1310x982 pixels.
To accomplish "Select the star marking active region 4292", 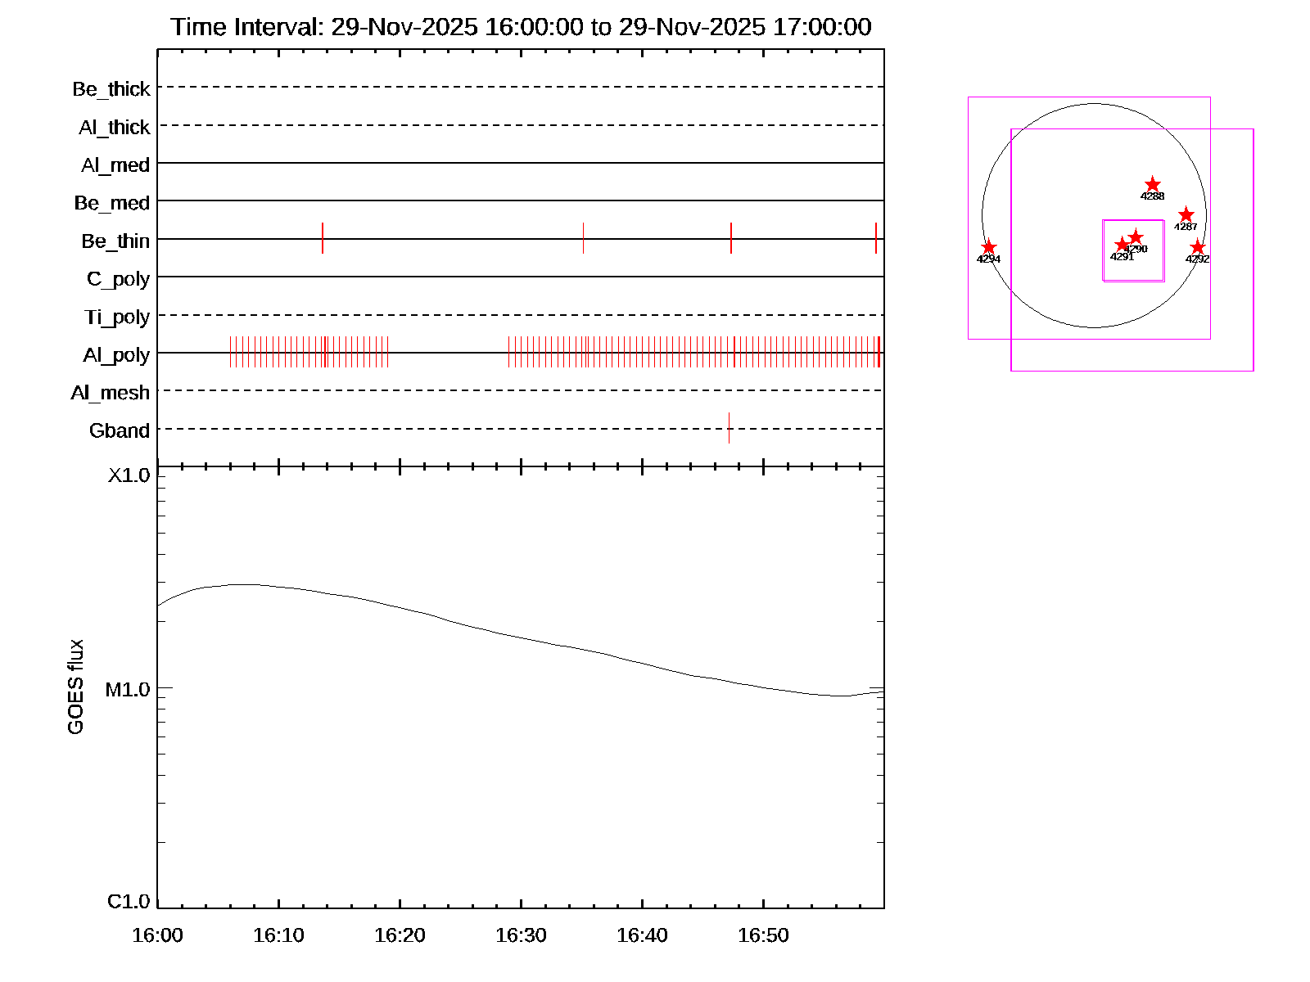I will [1197, 247].
